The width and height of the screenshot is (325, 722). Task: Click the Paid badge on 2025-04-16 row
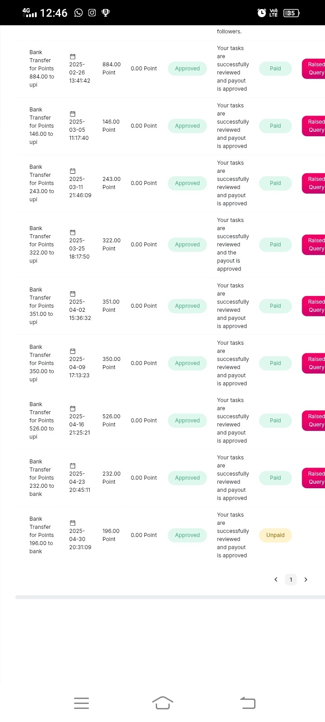pyautogui.click(x=275, y=421)
